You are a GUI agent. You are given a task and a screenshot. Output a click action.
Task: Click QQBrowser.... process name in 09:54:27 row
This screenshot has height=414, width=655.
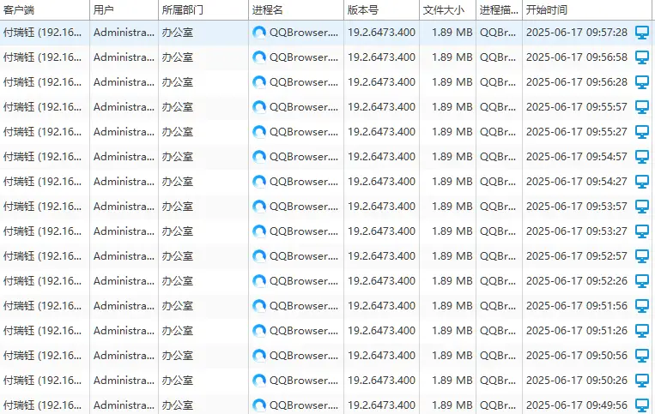tap(304, 182)
